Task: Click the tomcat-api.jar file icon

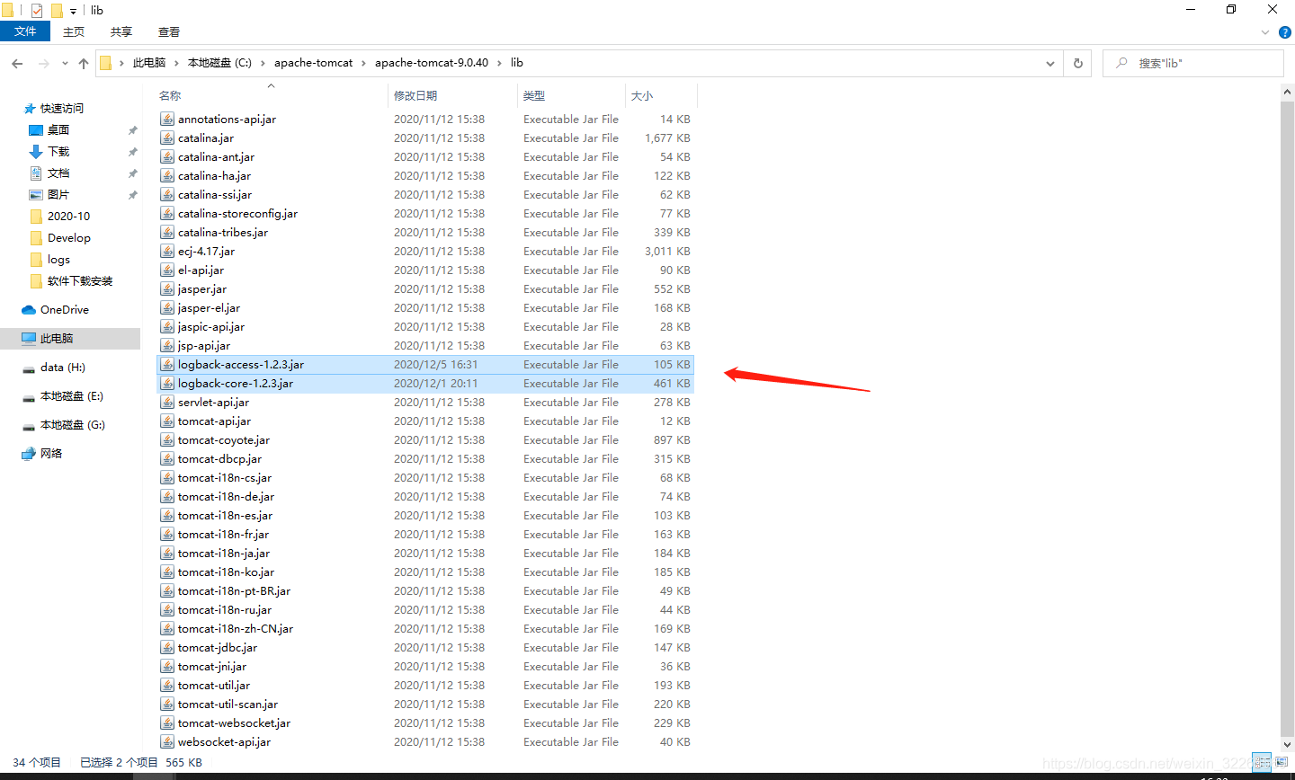Action: [x=167, y=421]
